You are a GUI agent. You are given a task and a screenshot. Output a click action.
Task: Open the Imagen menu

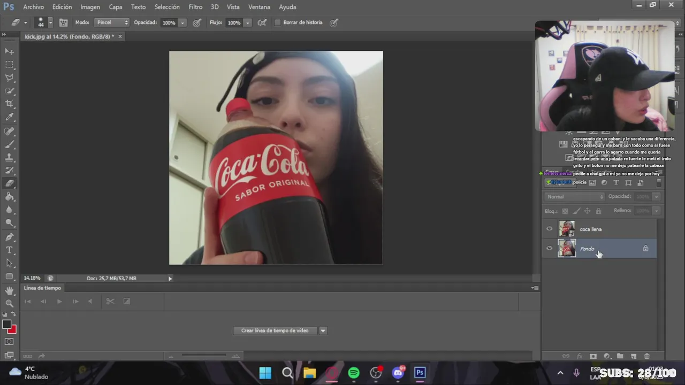90,7
